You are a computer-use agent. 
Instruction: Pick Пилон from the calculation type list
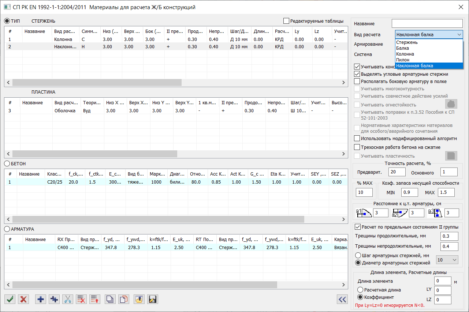[403, 60]
